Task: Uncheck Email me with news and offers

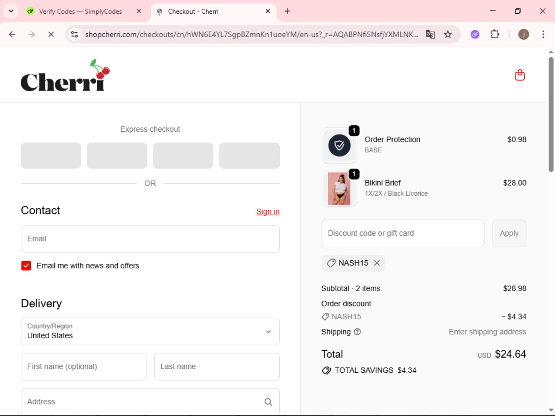Action: tap(26, 266)
